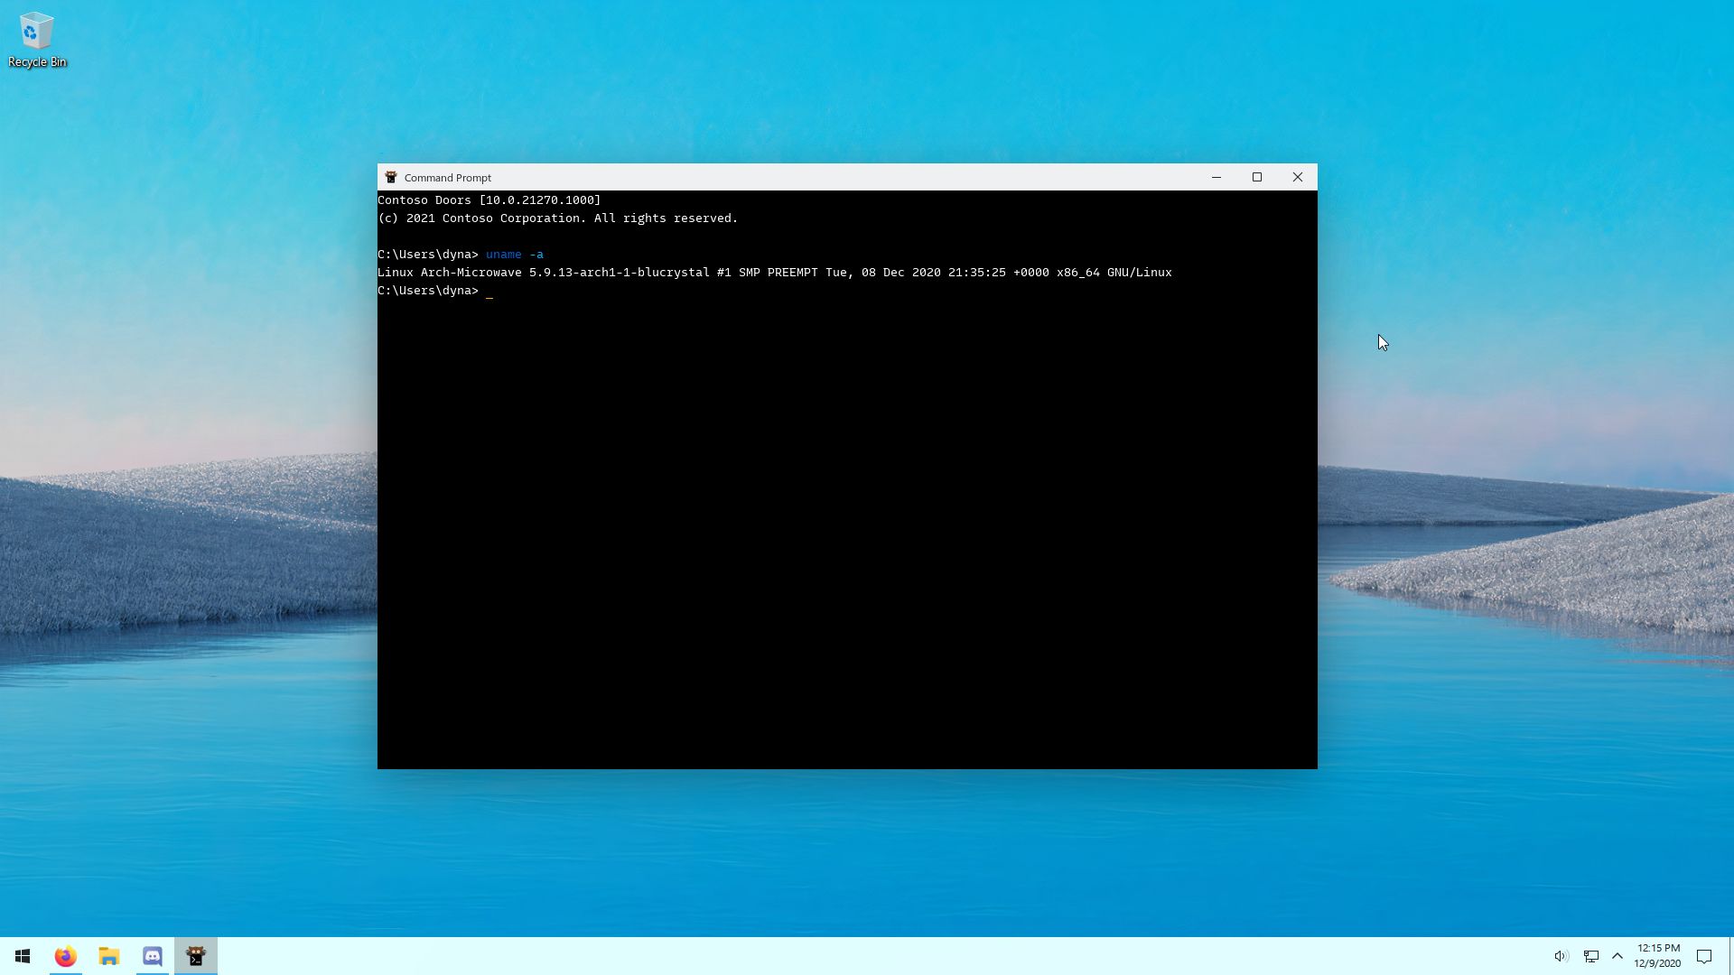1734x975 pixels.
Task: Open the Start menu
Action: (x=22, y=956)
